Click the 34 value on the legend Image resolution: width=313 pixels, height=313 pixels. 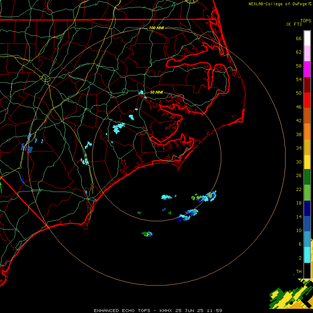coord(299,148)
